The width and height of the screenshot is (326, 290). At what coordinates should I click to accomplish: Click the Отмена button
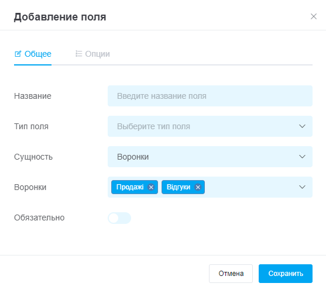(x=231, y=274)
